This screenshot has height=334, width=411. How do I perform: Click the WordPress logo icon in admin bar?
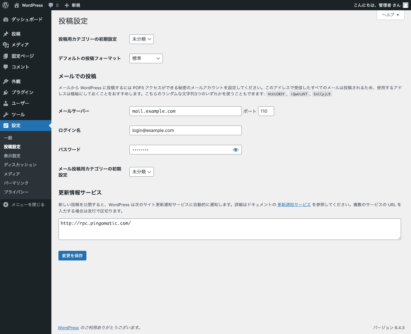pos(5,5)
